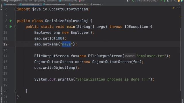Click the green Run button in toolbar

coord(161,1)
